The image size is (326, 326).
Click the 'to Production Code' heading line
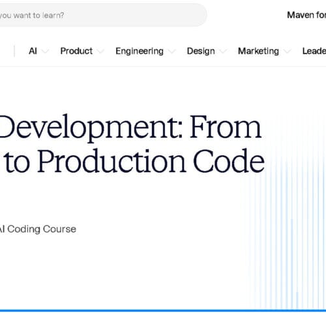pos(135,161)
